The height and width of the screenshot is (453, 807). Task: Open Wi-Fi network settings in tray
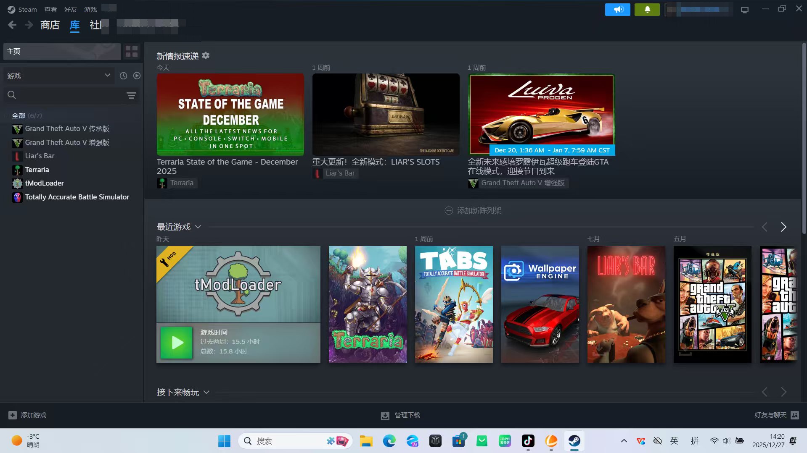point(714,441)
